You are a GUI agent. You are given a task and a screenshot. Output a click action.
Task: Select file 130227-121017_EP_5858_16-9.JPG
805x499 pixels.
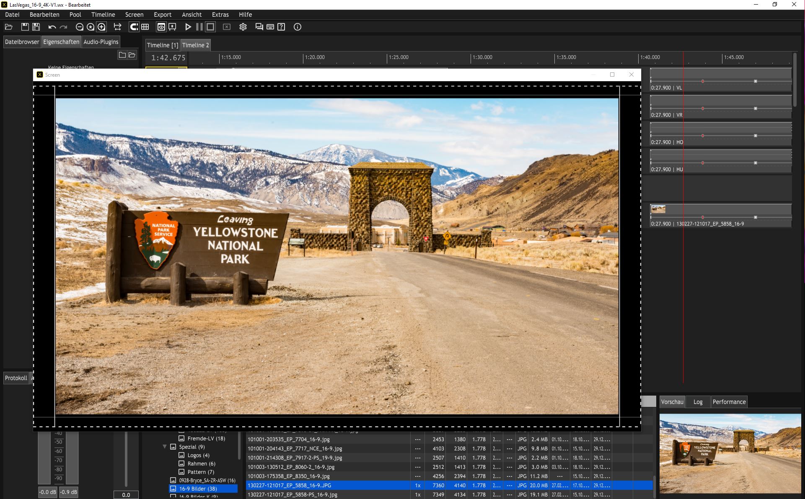[x=449, y=486]
